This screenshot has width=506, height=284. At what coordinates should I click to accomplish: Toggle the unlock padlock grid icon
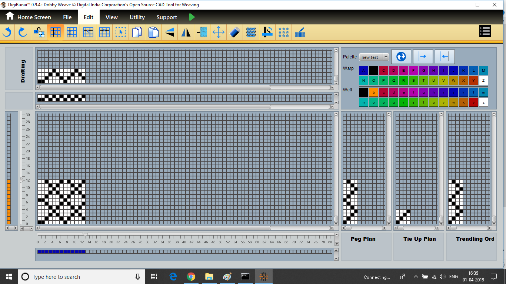click(x=39, y=33)
